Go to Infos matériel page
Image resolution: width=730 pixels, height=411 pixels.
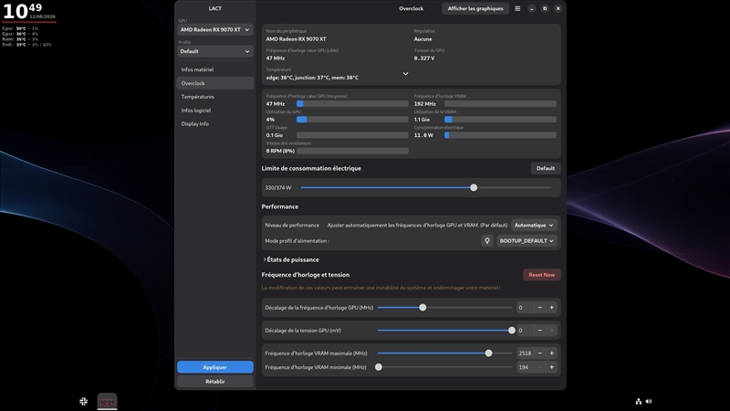[215, 69]
